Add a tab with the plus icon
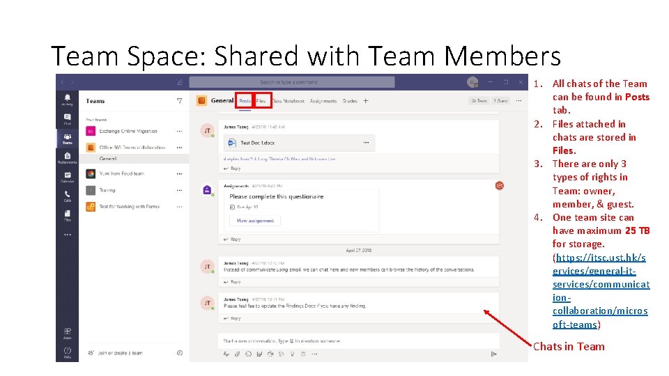Viewport: 669px width, 376px height. [x=366, y=101]
